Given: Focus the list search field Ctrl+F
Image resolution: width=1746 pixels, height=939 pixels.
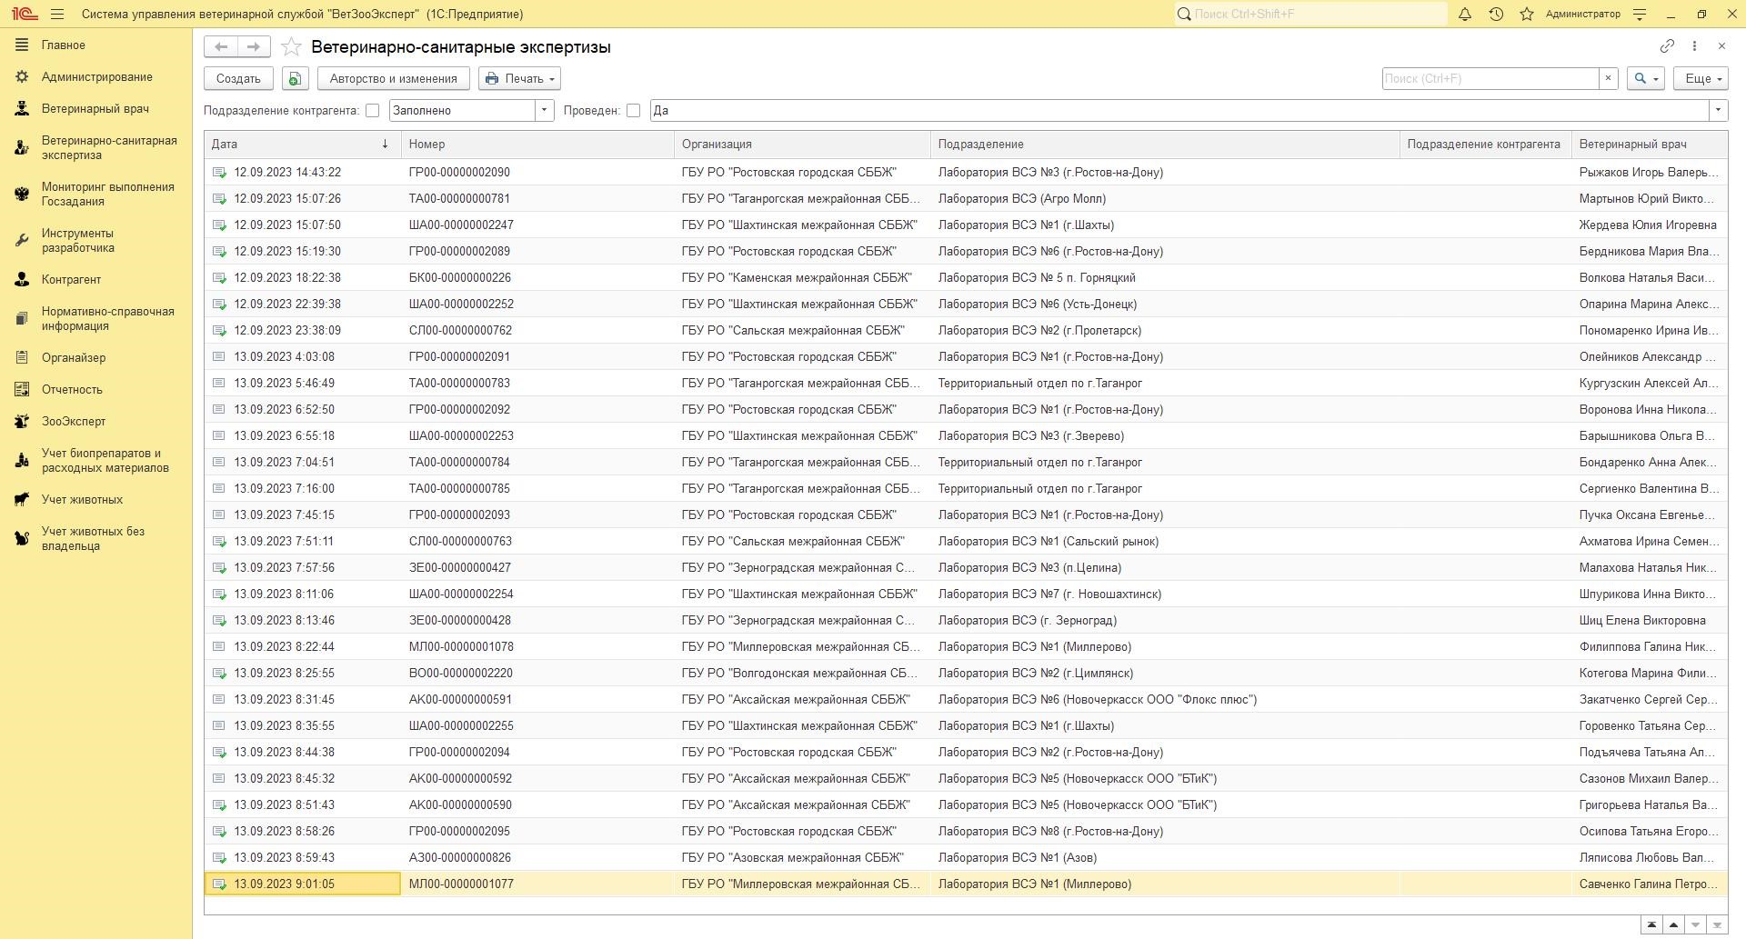Looking at the screenshot, I should (1490, 78).
